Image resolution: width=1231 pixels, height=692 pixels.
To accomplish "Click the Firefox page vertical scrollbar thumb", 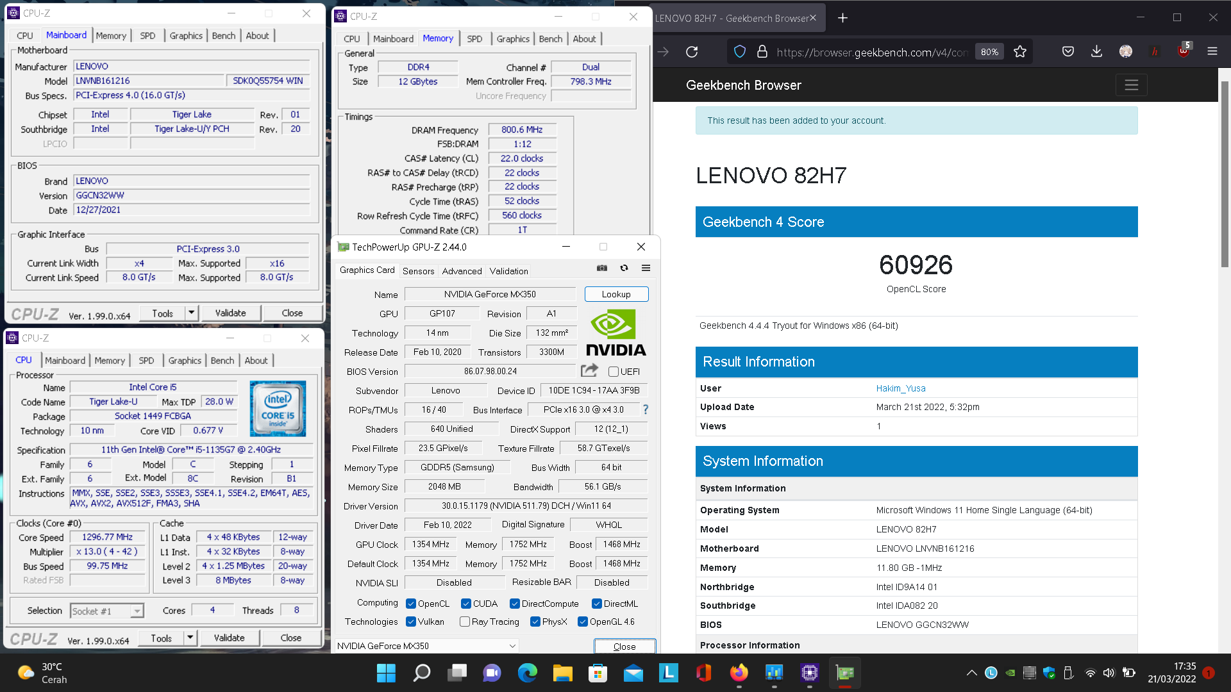I will tap(1225, 173).
